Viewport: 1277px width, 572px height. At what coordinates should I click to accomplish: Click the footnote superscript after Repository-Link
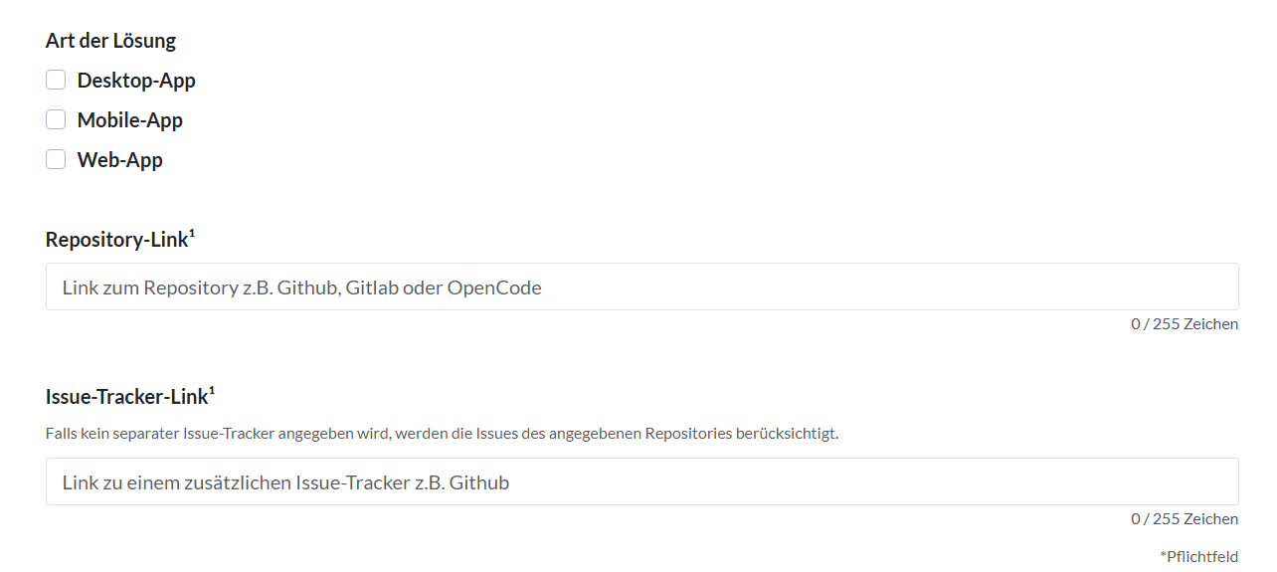[x=192, y=234]
